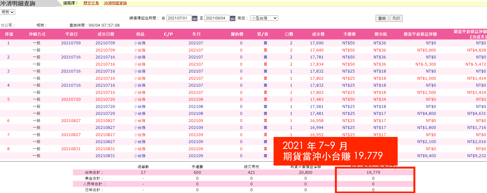Click the 沖消明細查詢 link
The image size is (487, 193).
115,3
